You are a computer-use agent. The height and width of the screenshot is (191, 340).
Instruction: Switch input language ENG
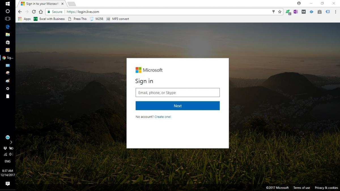(x=8, y=161)
